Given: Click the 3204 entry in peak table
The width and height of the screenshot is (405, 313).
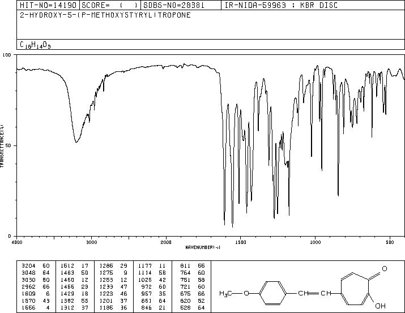Looking at the screenshot, I should pos(27,265).
